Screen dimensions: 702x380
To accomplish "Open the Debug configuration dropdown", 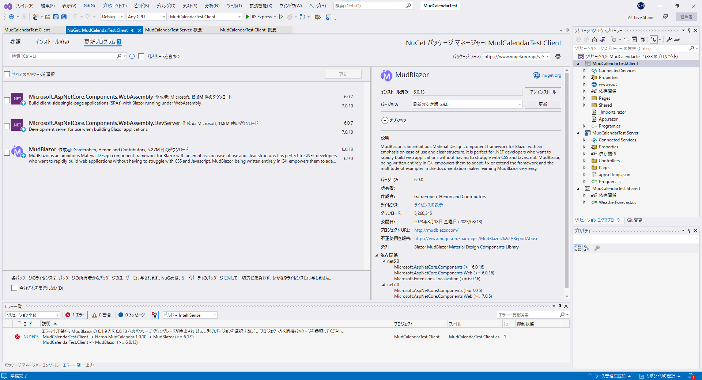I will pyautogui.click(x=112, y=17).
